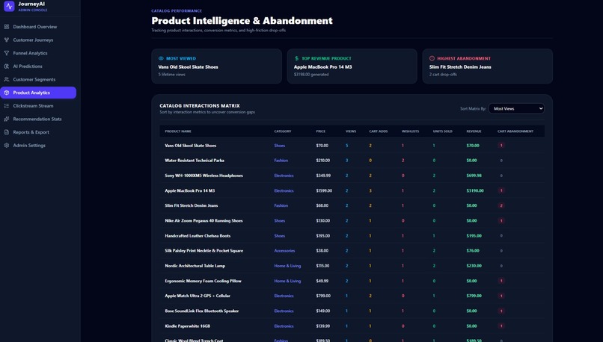Click abandonment badge in Kindle Paperwhite row
This screenshot has width=603, height=342.
tap(501, 326)
